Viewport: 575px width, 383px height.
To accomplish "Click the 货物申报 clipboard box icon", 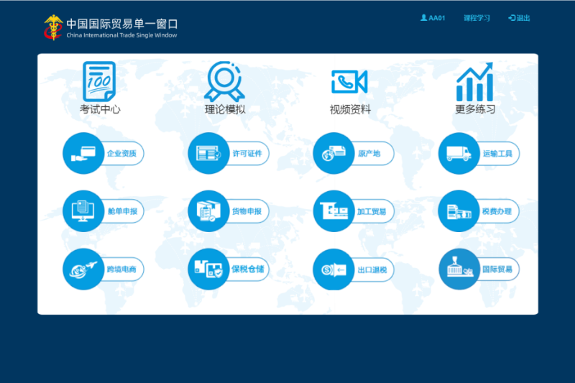I will click(208, 211).
